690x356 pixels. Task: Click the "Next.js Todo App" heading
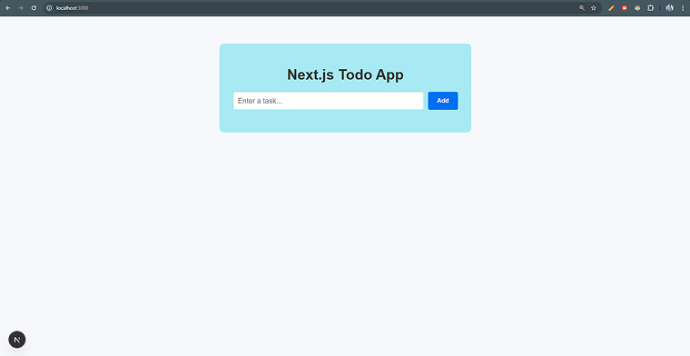pyautogui.click(x=345, y=74)
